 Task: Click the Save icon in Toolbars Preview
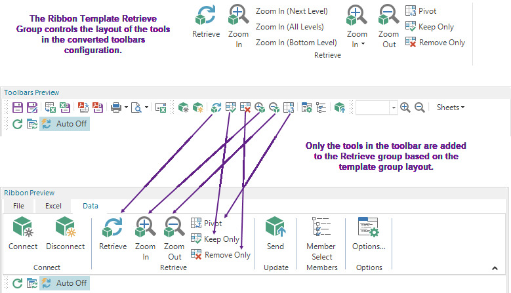pos(18,107)
